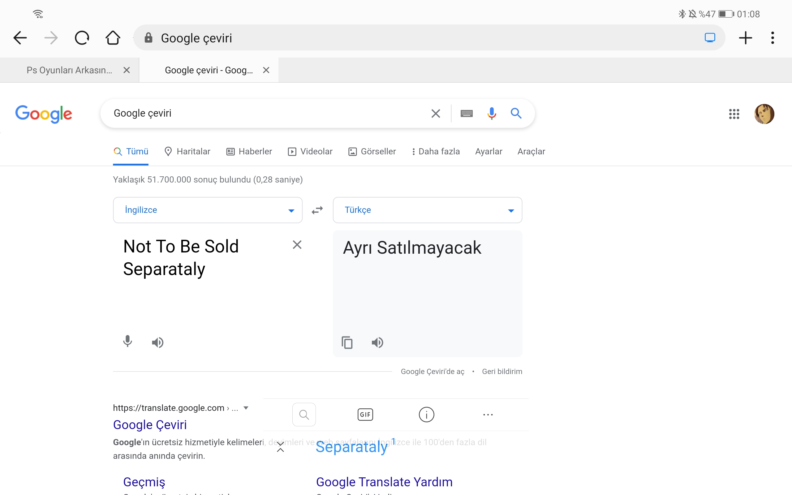Click the source text Not To Be Sold Separataly

[181, 258]
